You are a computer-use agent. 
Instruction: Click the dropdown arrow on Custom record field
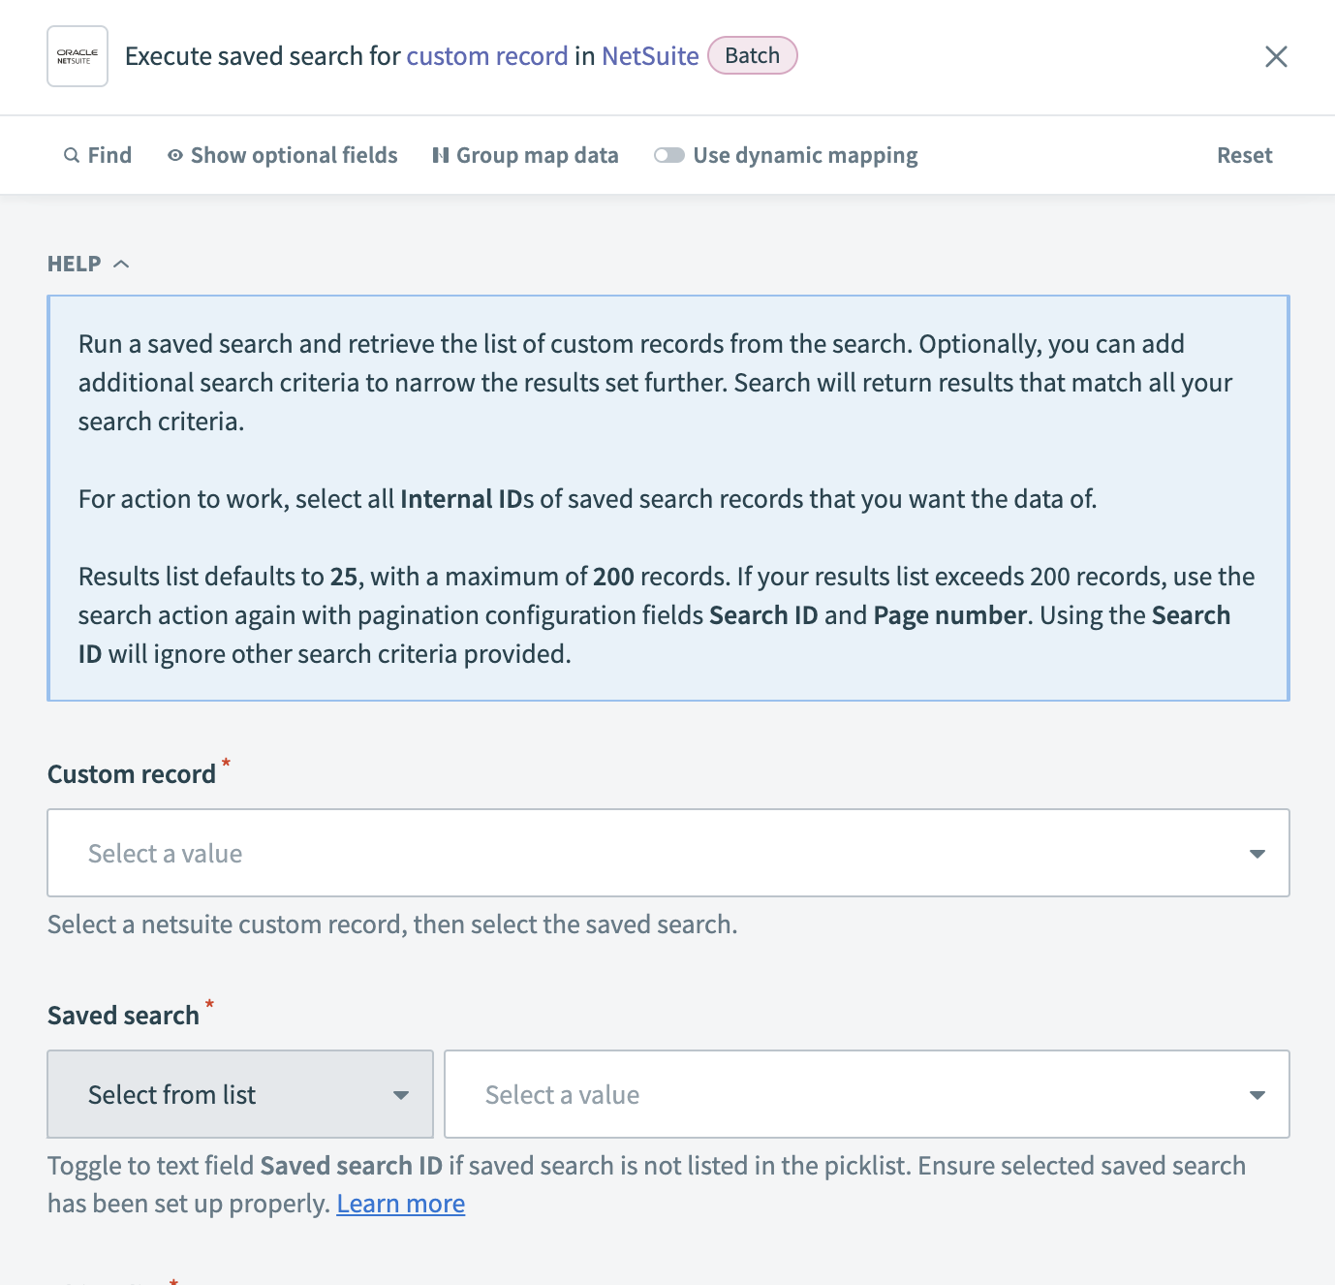coord(1257,853)
